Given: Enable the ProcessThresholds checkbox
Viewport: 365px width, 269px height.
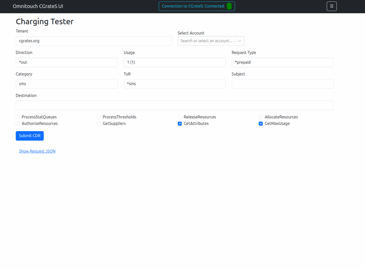Looking at the screenshot, I should tap(99, 117).
